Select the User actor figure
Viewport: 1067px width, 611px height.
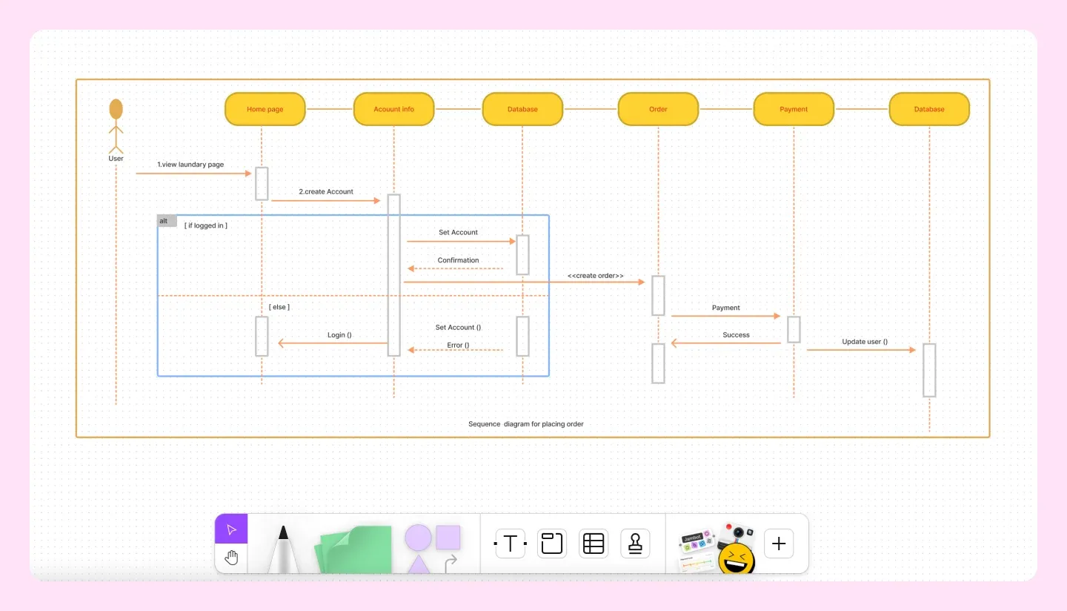pos(116,126)
